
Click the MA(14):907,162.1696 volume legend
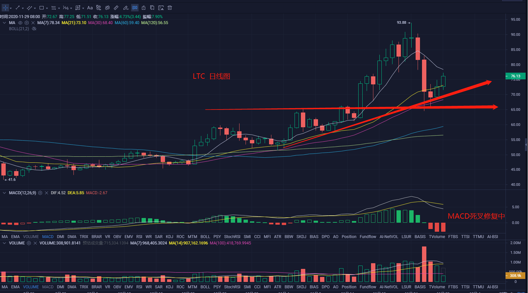tap(189, 243)
